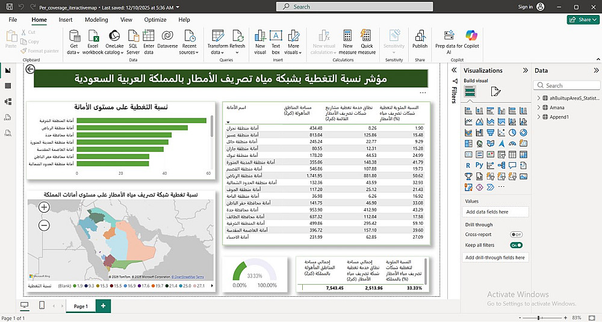Open Format visual pane with paintbrush
This screenshot has width=602, height=322.
pyautogui.click(x=495, y=92)
